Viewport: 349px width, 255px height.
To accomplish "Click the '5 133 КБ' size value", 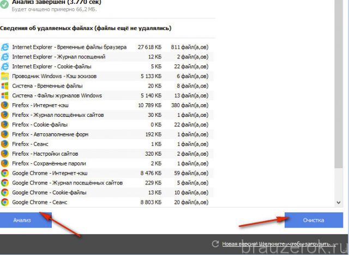I will tap(151, 76).
